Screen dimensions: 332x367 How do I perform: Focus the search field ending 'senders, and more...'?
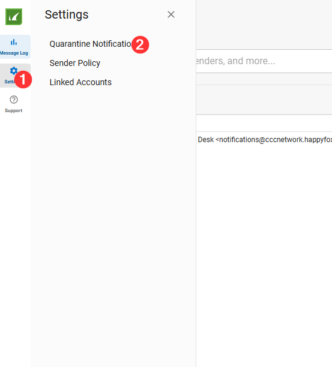click(264, 61)
